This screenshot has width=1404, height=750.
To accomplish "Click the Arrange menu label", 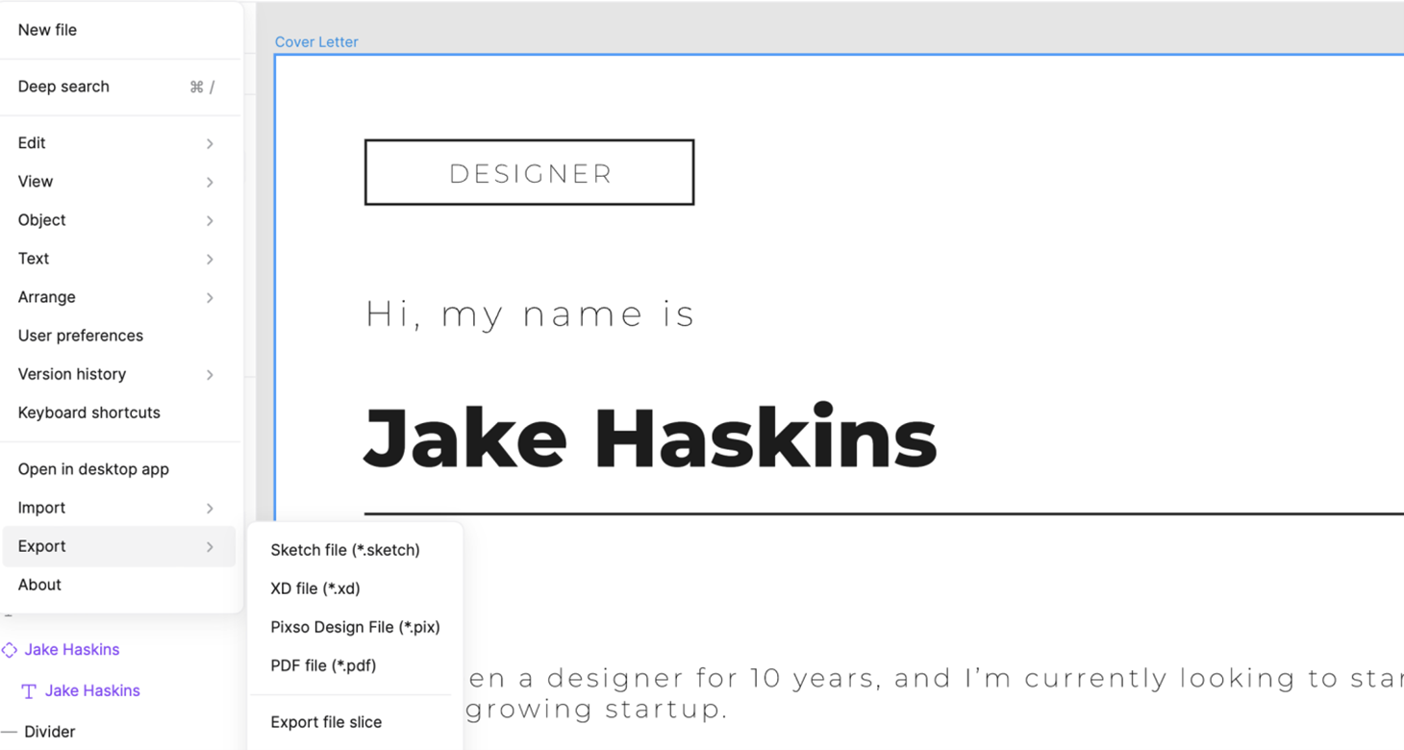I will tap(47, 297).
